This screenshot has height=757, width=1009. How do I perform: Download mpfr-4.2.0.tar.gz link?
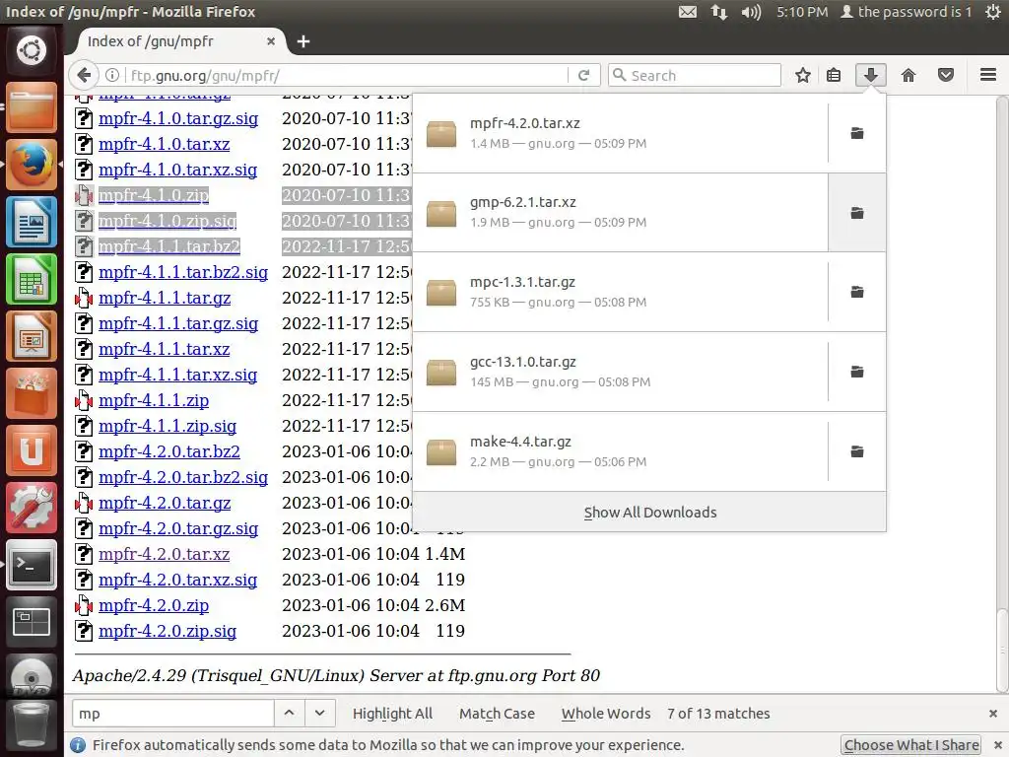[165, 503]
